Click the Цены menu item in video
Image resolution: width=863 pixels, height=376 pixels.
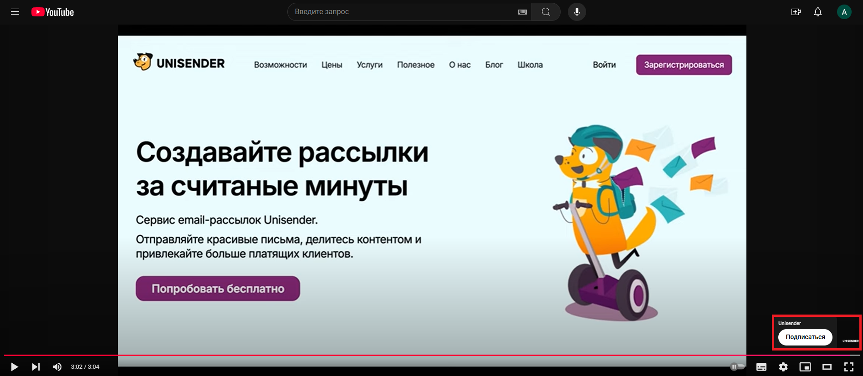(x=332, y=65)
